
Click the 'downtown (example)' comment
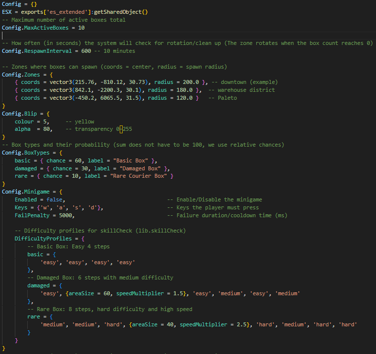click(x=244, y=82)
